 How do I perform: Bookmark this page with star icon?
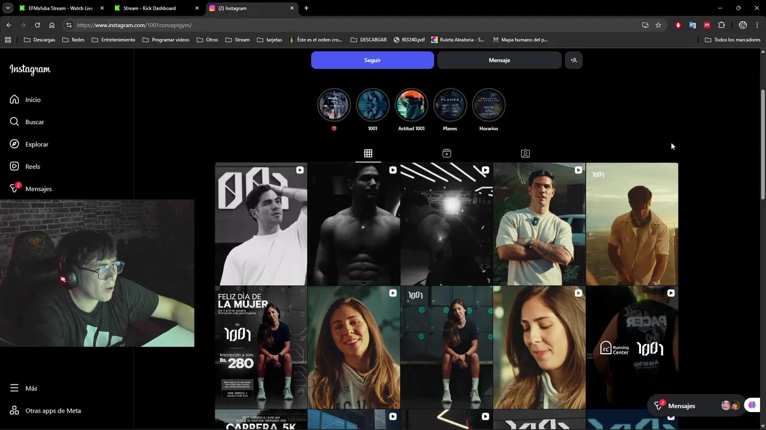658,25
